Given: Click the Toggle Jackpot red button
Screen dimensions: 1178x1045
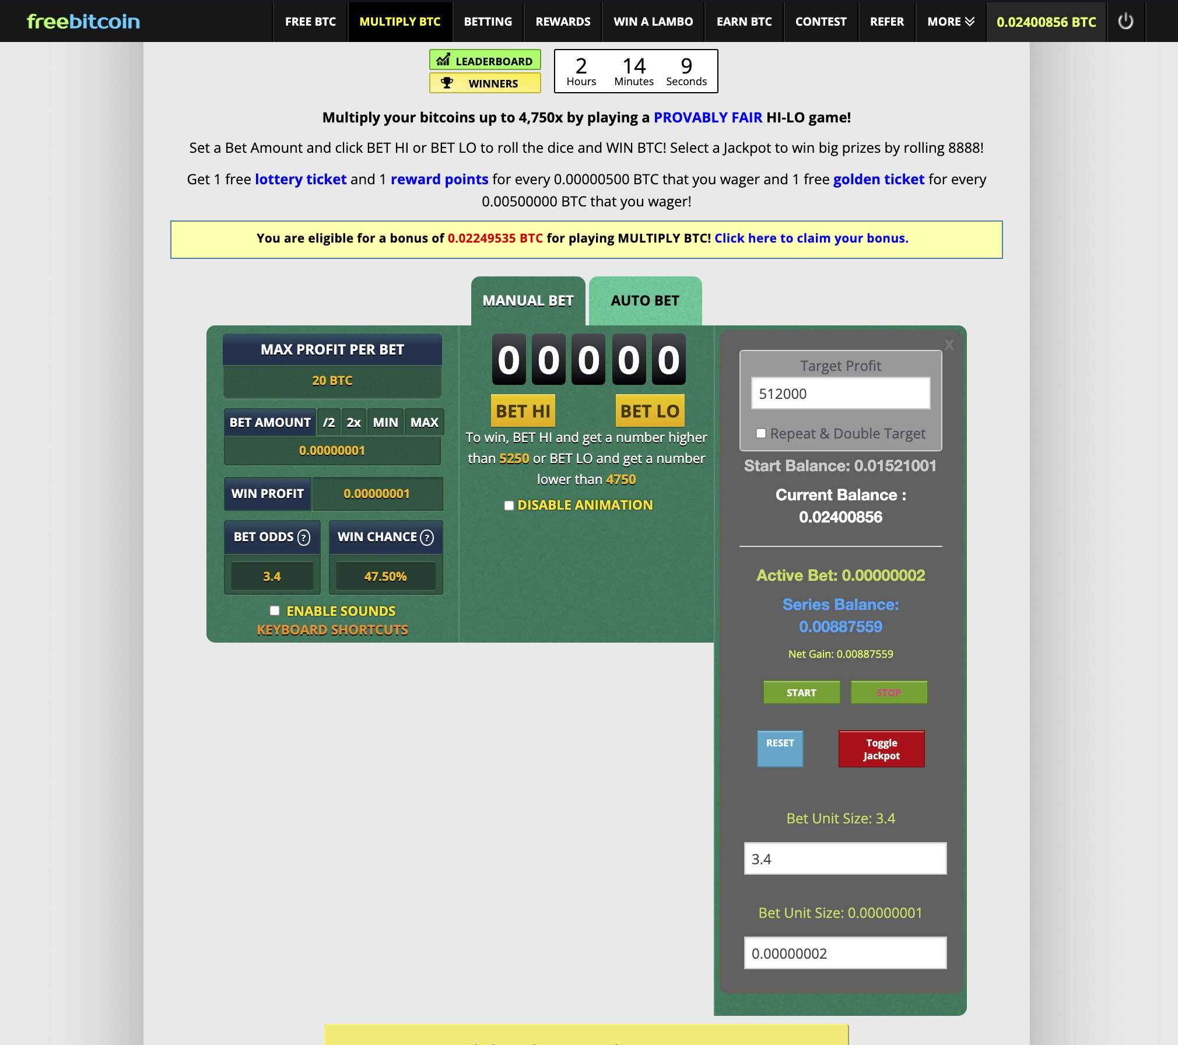Looking at the screenshot, I should click(882, 748).
